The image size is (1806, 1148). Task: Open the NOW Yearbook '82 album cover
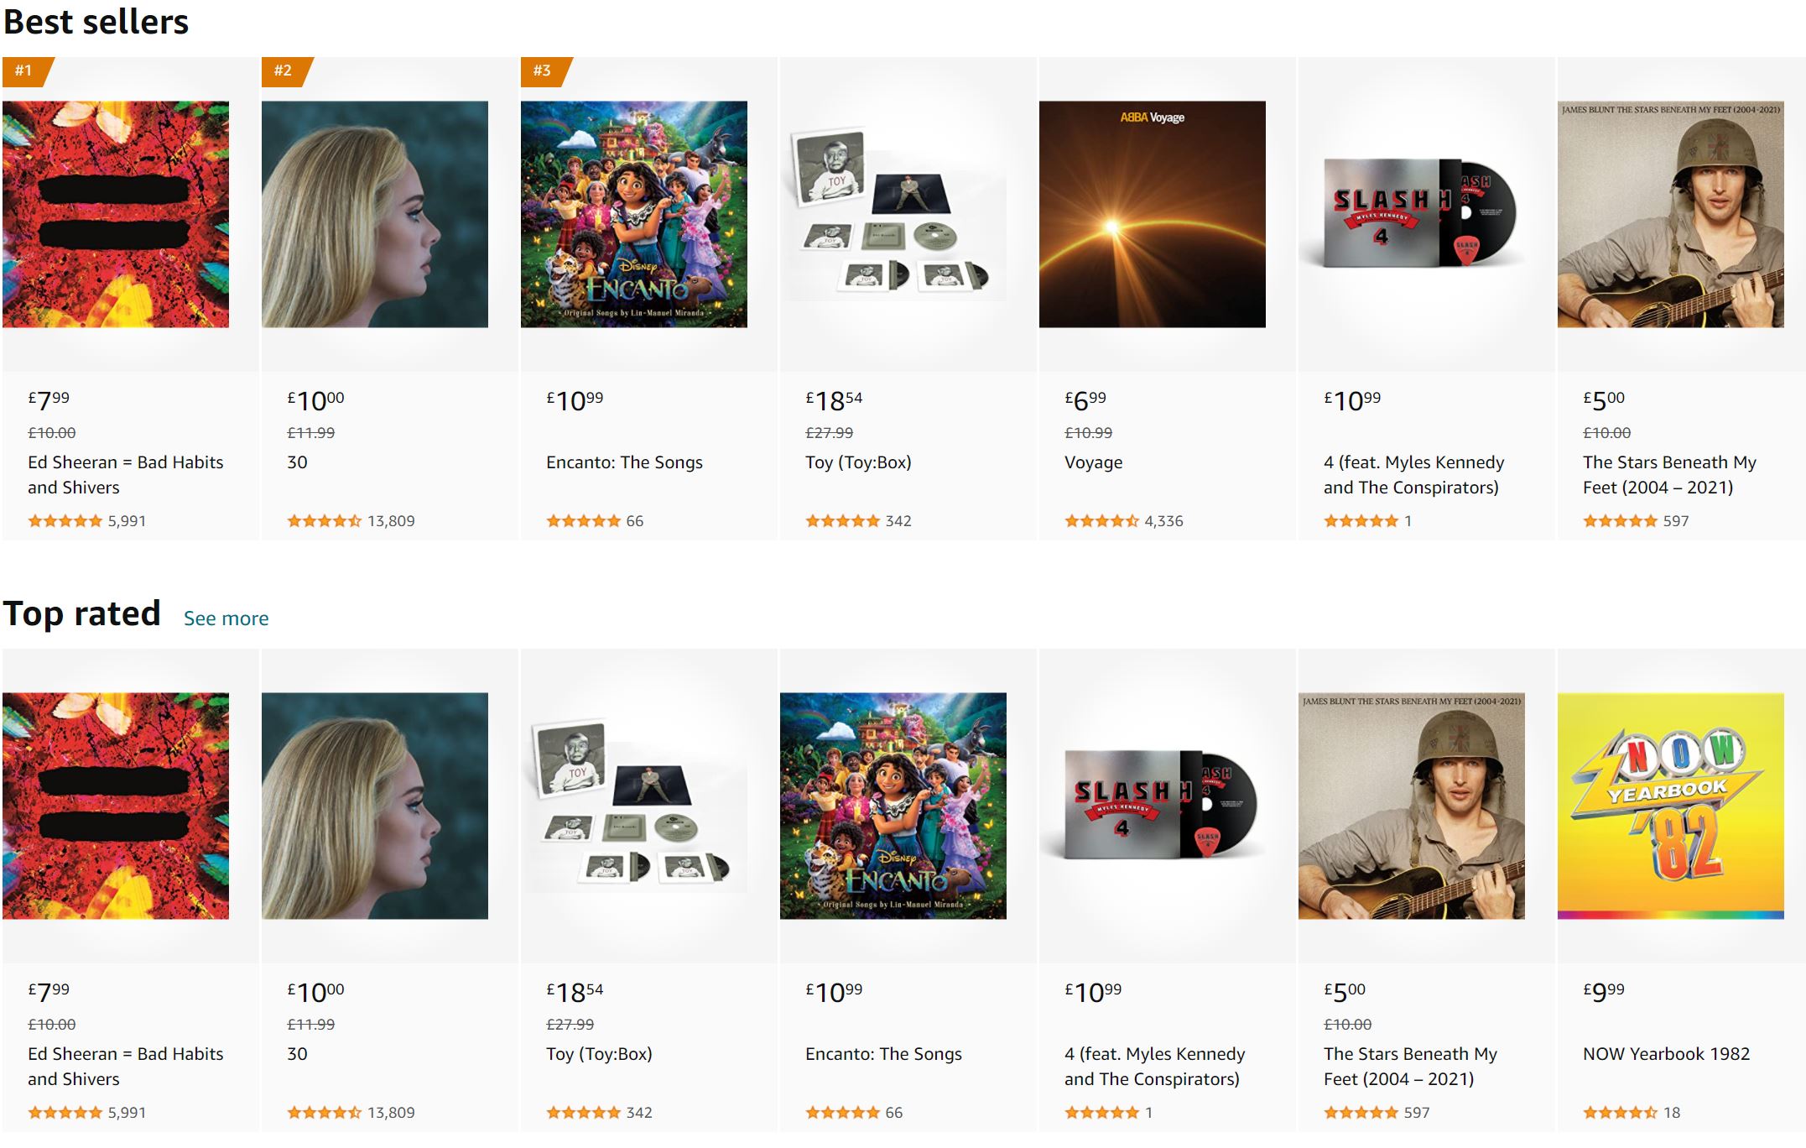[1670, 806]
